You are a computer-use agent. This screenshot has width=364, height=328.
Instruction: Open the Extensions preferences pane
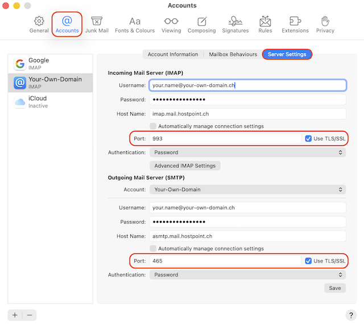pos(295,24)
